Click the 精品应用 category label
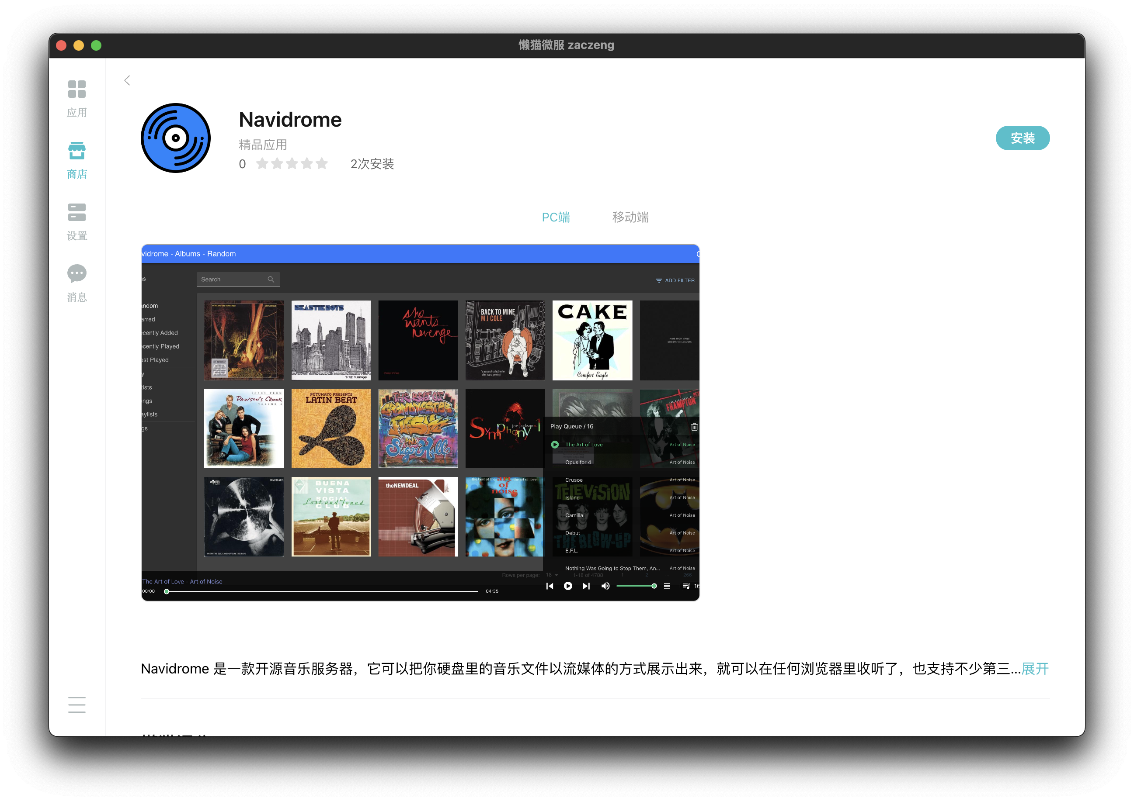Image resolution: width=1134 pixels, height=801 pixels. (263, 145)
